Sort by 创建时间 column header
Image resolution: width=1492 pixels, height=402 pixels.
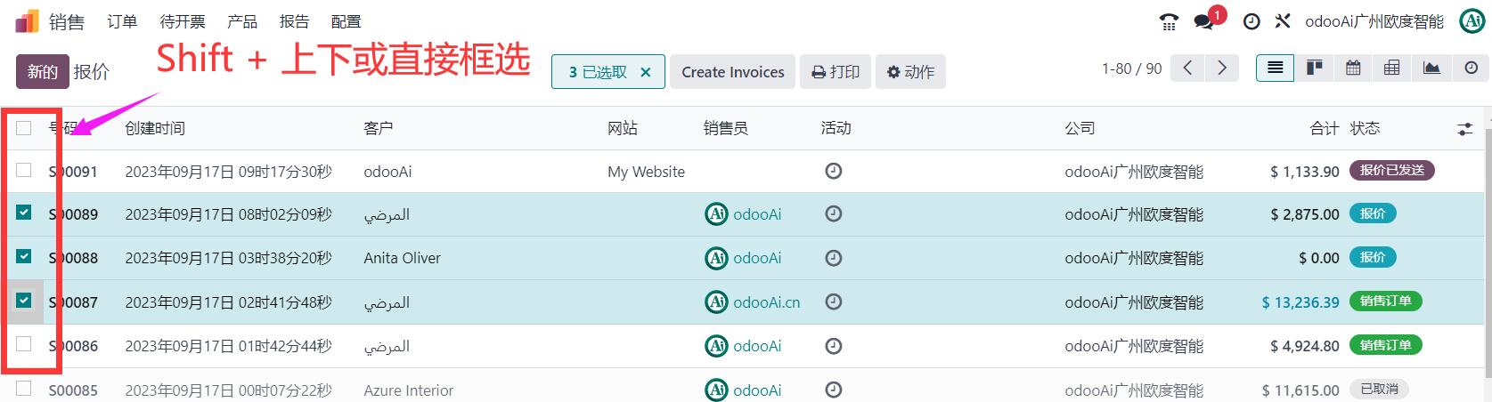point(155,128)
